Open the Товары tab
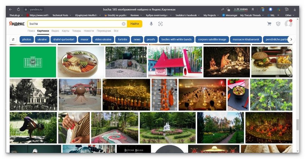Screen dimensions: 305x159 76,31
